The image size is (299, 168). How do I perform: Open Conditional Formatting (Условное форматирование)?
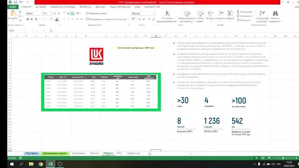167,17
